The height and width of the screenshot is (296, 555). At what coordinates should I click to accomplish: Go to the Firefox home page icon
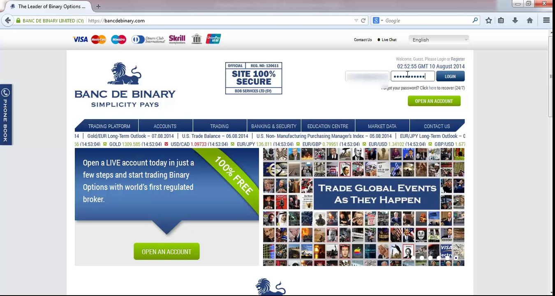click(530, 21)
